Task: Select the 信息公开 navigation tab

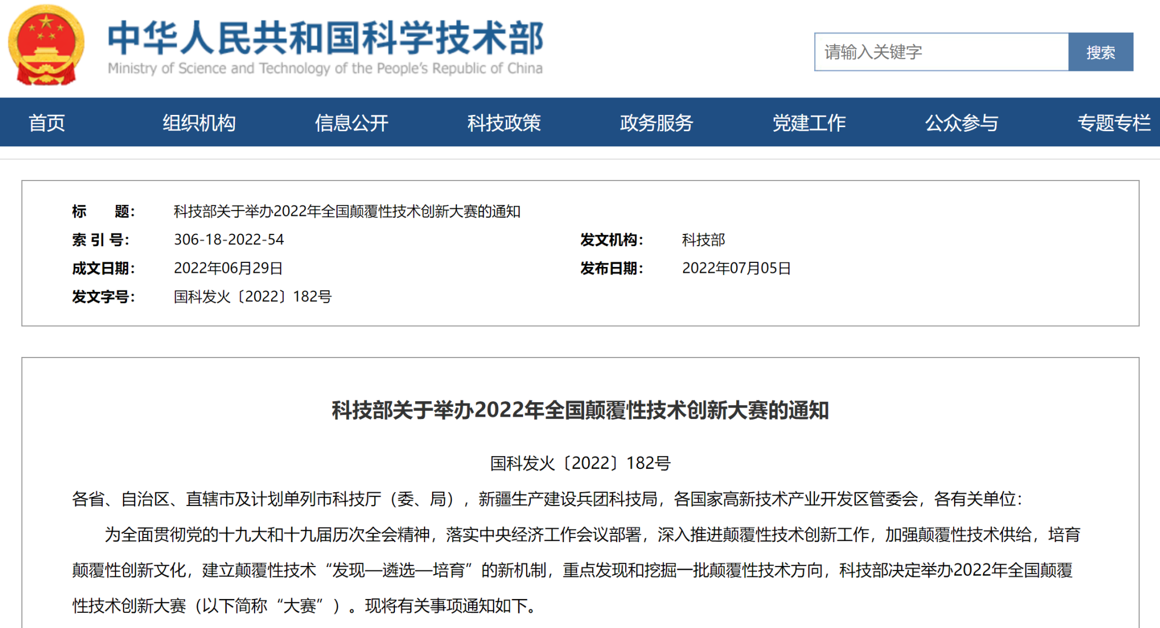Action: (351, 122)
